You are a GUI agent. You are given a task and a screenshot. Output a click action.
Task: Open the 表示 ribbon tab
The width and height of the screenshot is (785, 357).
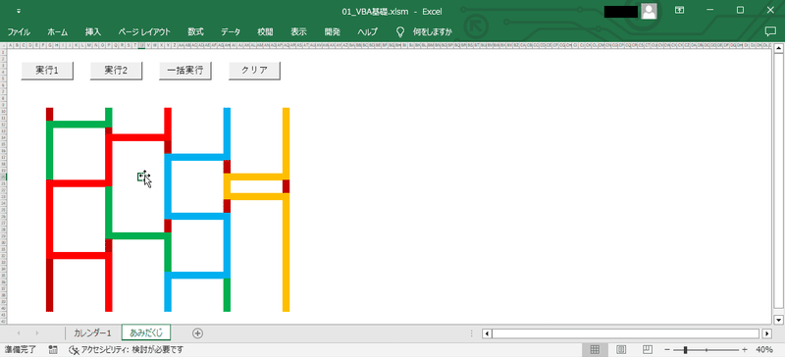click(x=299, y=32)
